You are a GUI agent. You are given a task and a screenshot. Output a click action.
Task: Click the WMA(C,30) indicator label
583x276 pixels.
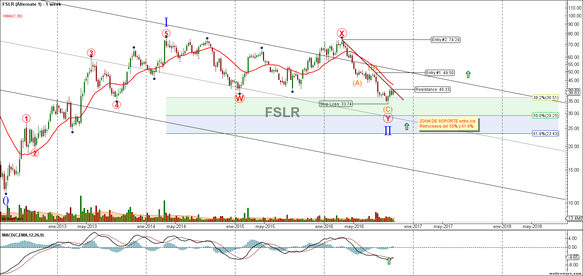click(x=13, y=16)
